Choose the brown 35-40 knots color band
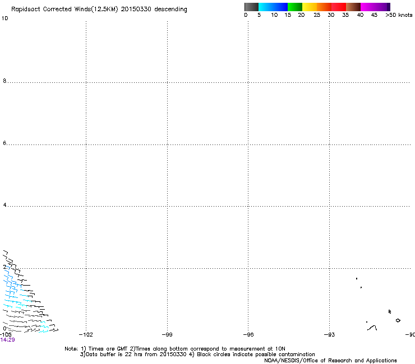Viewport: 415px width, 364px height. (353, 7)
